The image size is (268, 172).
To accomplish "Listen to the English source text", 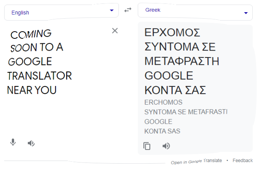I will (x=31, y=143).
